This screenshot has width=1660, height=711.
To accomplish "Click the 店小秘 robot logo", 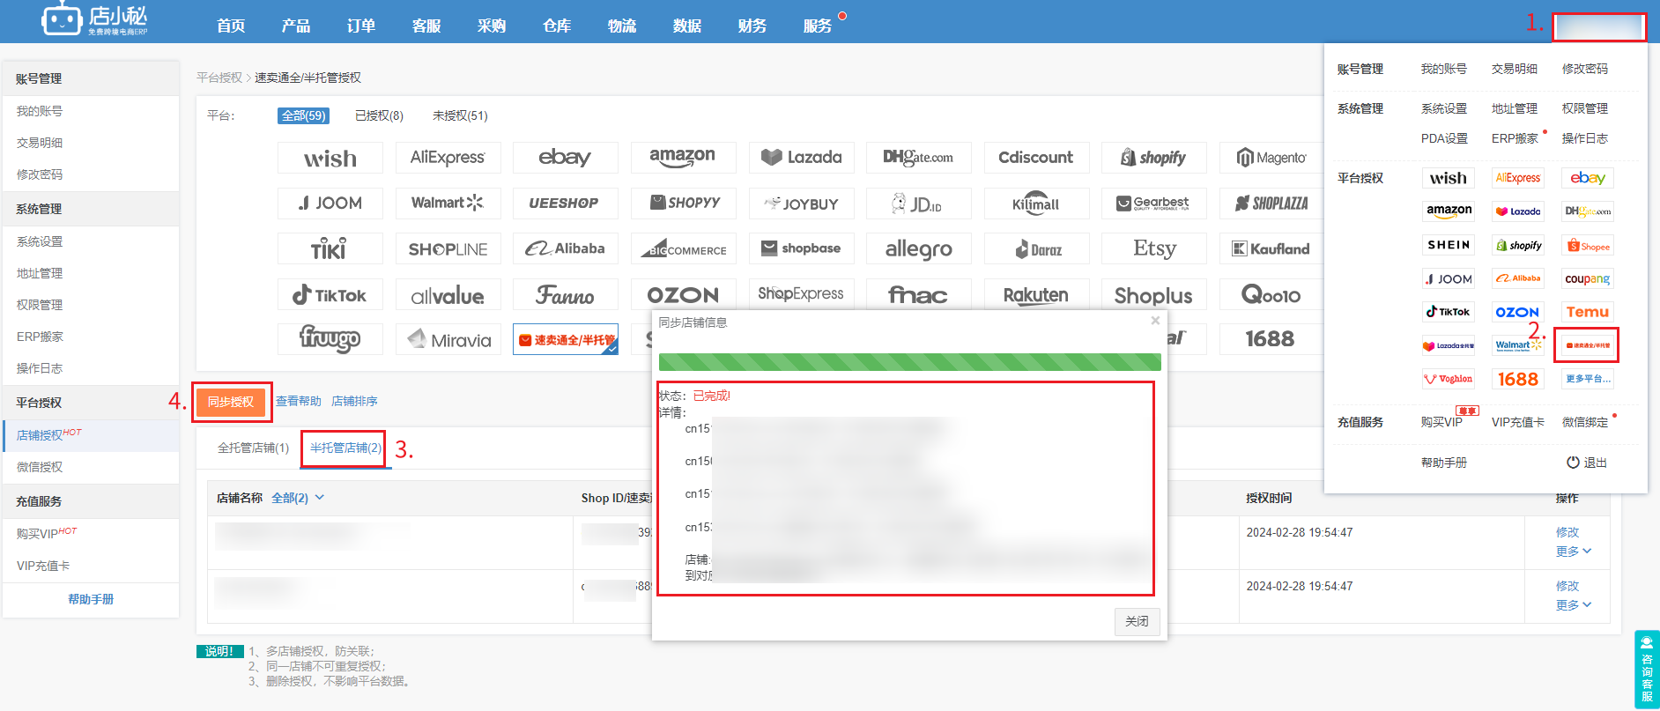I will [x=62, y=19].
